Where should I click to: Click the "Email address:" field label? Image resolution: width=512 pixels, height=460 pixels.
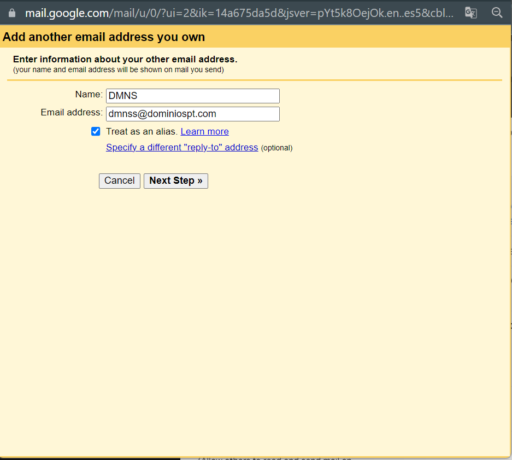click(x=72, y=113)
